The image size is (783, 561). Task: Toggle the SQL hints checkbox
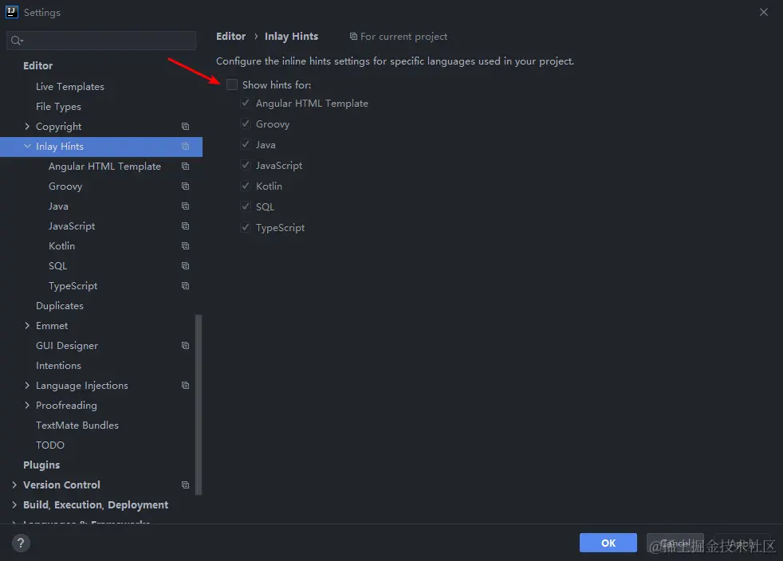coord(246,206)
